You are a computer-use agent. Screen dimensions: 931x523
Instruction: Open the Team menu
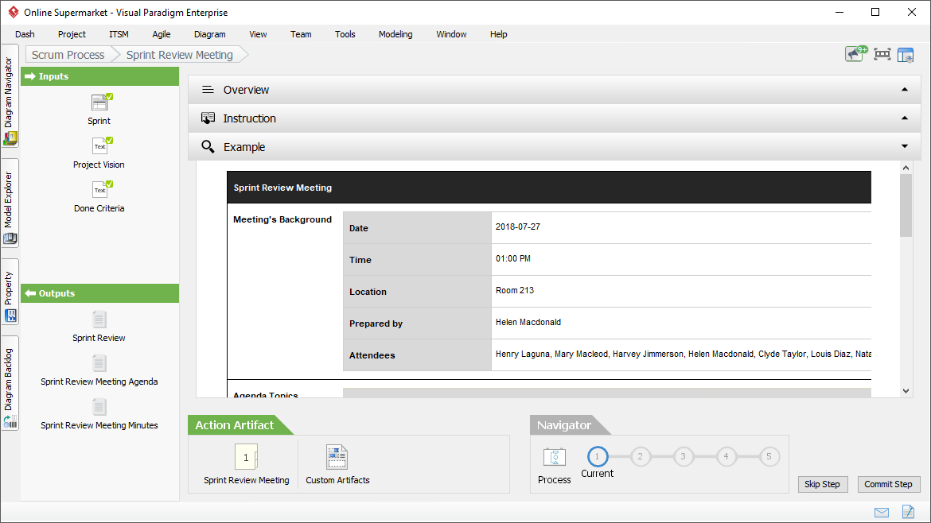(x=301, y=34)
